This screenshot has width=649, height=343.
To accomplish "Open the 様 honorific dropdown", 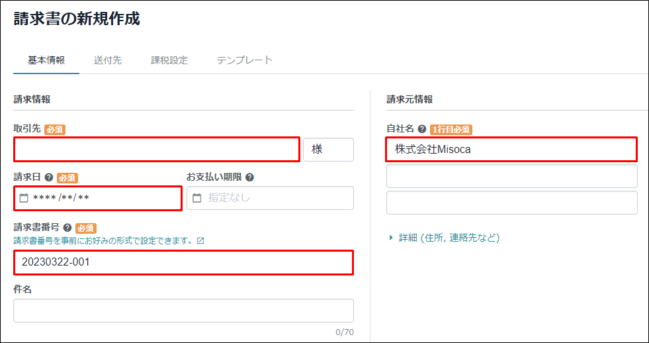I will click(x=329, y=150).
